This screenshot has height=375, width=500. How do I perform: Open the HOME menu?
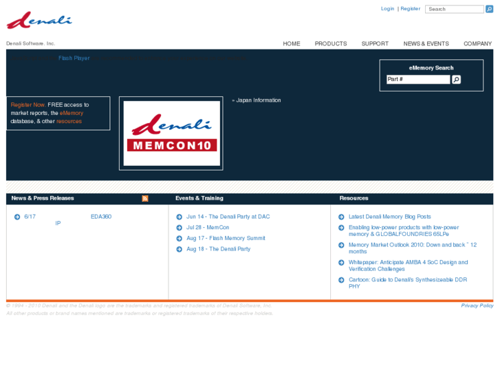292,44
